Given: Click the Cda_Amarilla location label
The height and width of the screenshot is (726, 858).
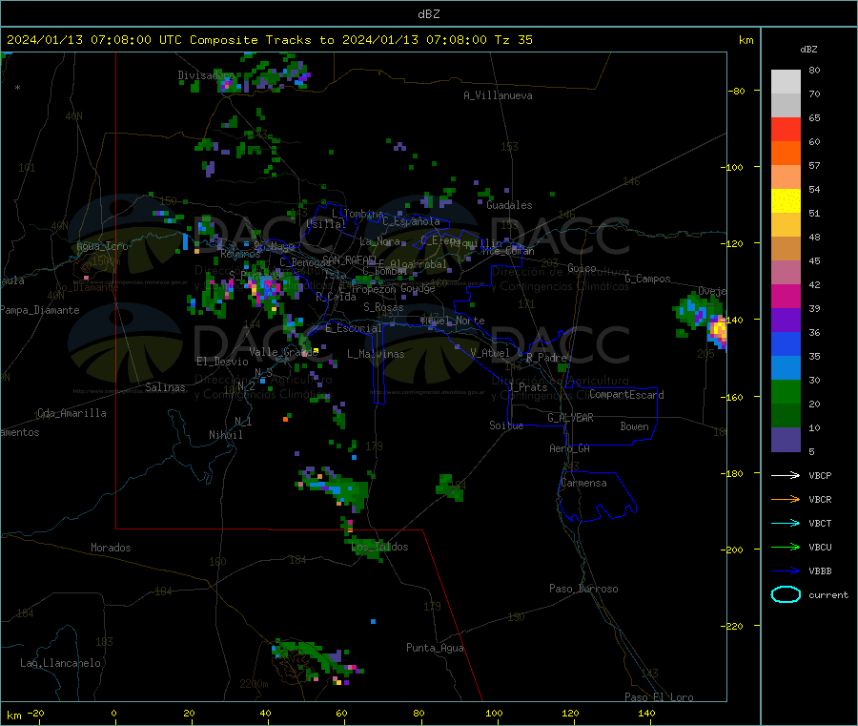Looking at the screenshot, I should click(x=71, y=413).
